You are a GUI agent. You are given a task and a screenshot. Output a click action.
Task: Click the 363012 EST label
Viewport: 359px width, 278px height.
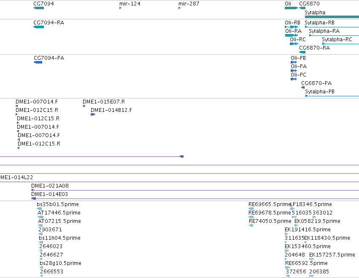pos(322,213)
